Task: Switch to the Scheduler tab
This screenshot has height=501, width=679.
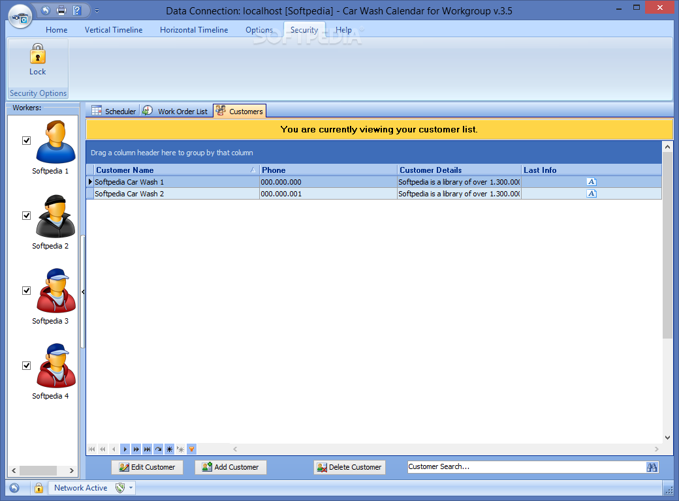Action: [x=114, y=111]
